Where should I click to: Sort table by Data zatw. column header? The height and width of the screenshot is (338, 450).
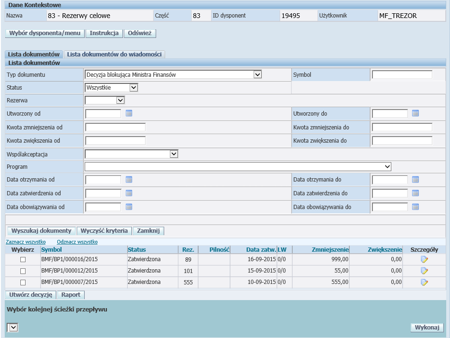(261, 250)
